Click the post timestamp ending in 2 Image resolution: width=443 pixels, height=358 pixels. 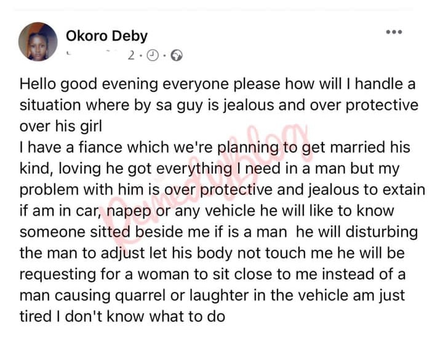pos(101,55)
